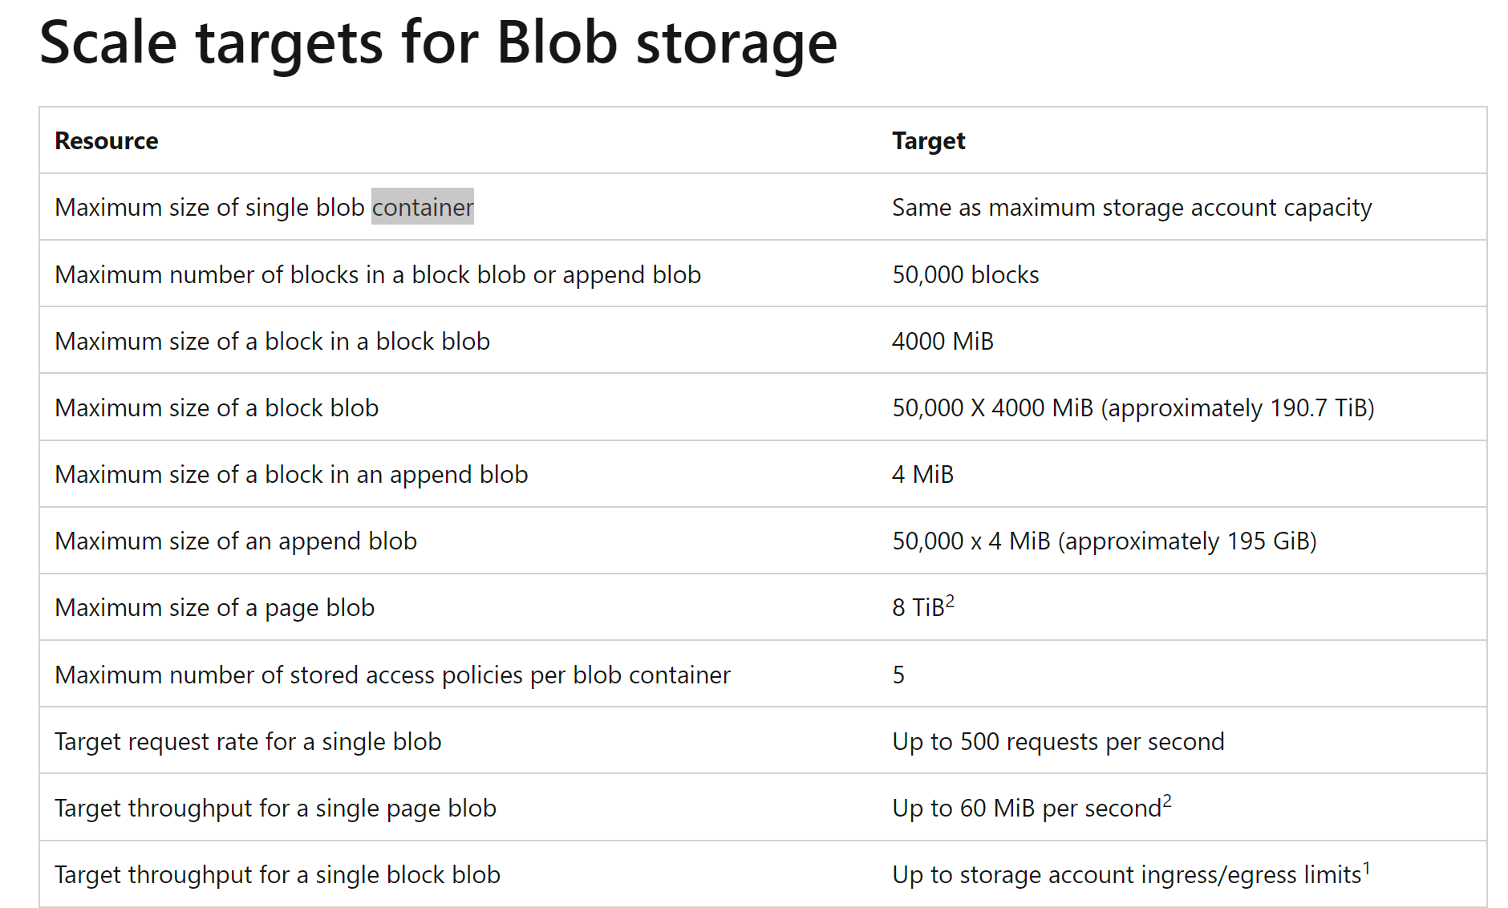Click 'Maximum size of an append blob'
1508x908 pixels.
pyautogui.click(x=236, y=541)
